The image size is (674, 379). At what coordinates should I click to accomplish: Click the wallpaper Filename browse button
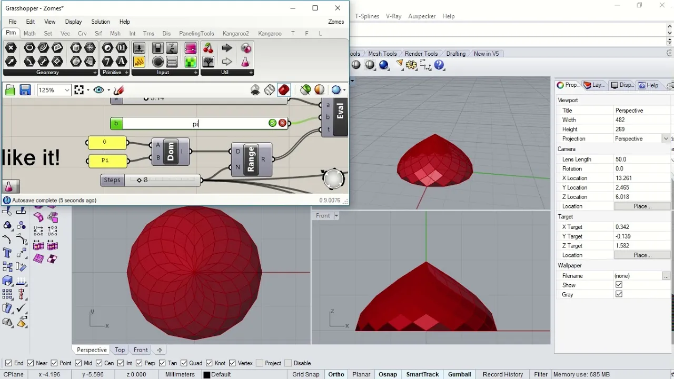point(666,276)
